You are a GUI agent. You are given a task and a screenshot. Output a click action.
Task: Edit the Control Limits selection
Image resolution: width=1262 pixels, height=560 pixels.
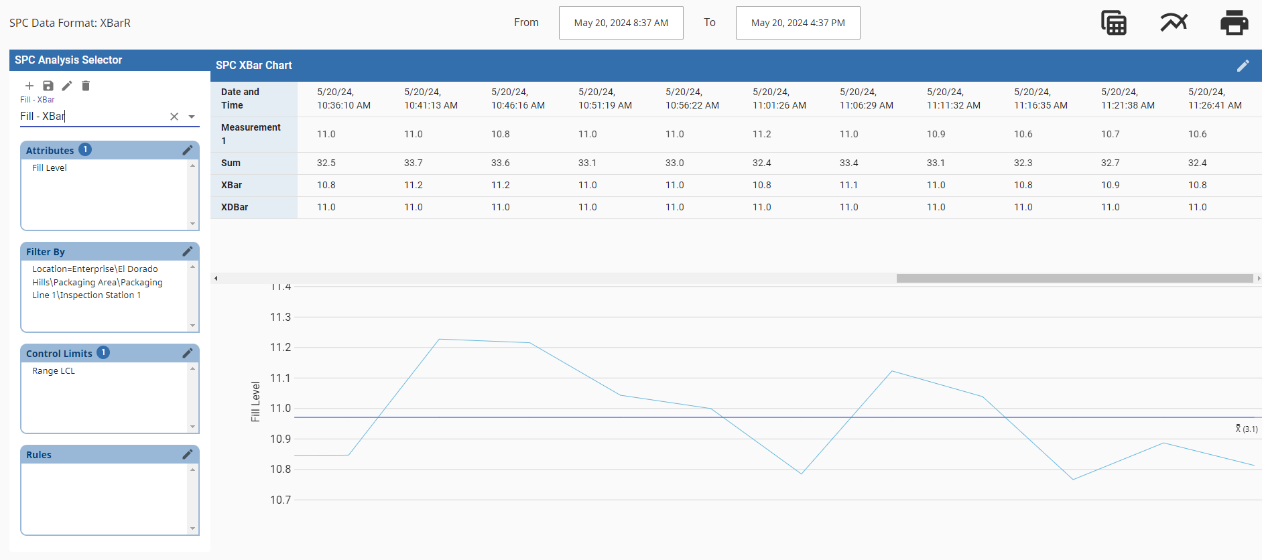pos(188,353)
